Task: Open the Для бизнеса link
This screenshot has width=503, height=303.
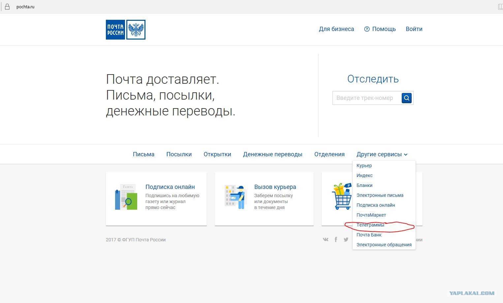Action: point(336,29)
